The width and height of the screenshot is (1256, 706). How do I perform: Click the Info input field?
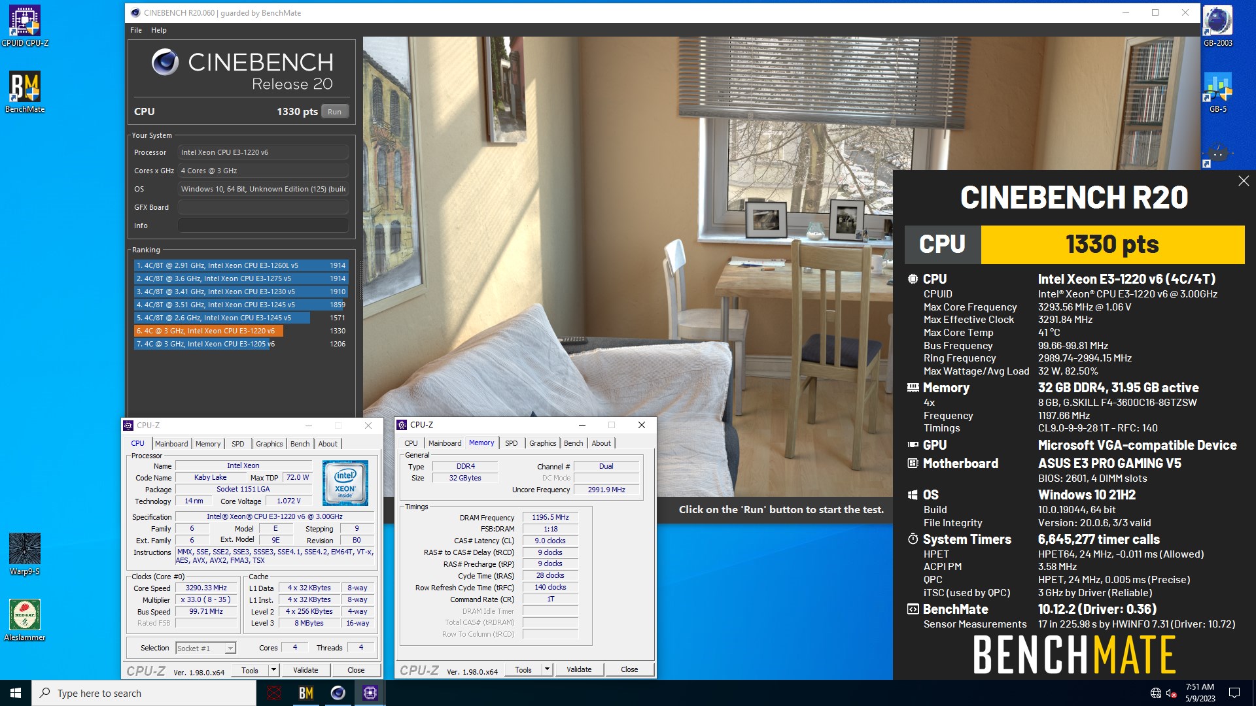pos(263,226)
